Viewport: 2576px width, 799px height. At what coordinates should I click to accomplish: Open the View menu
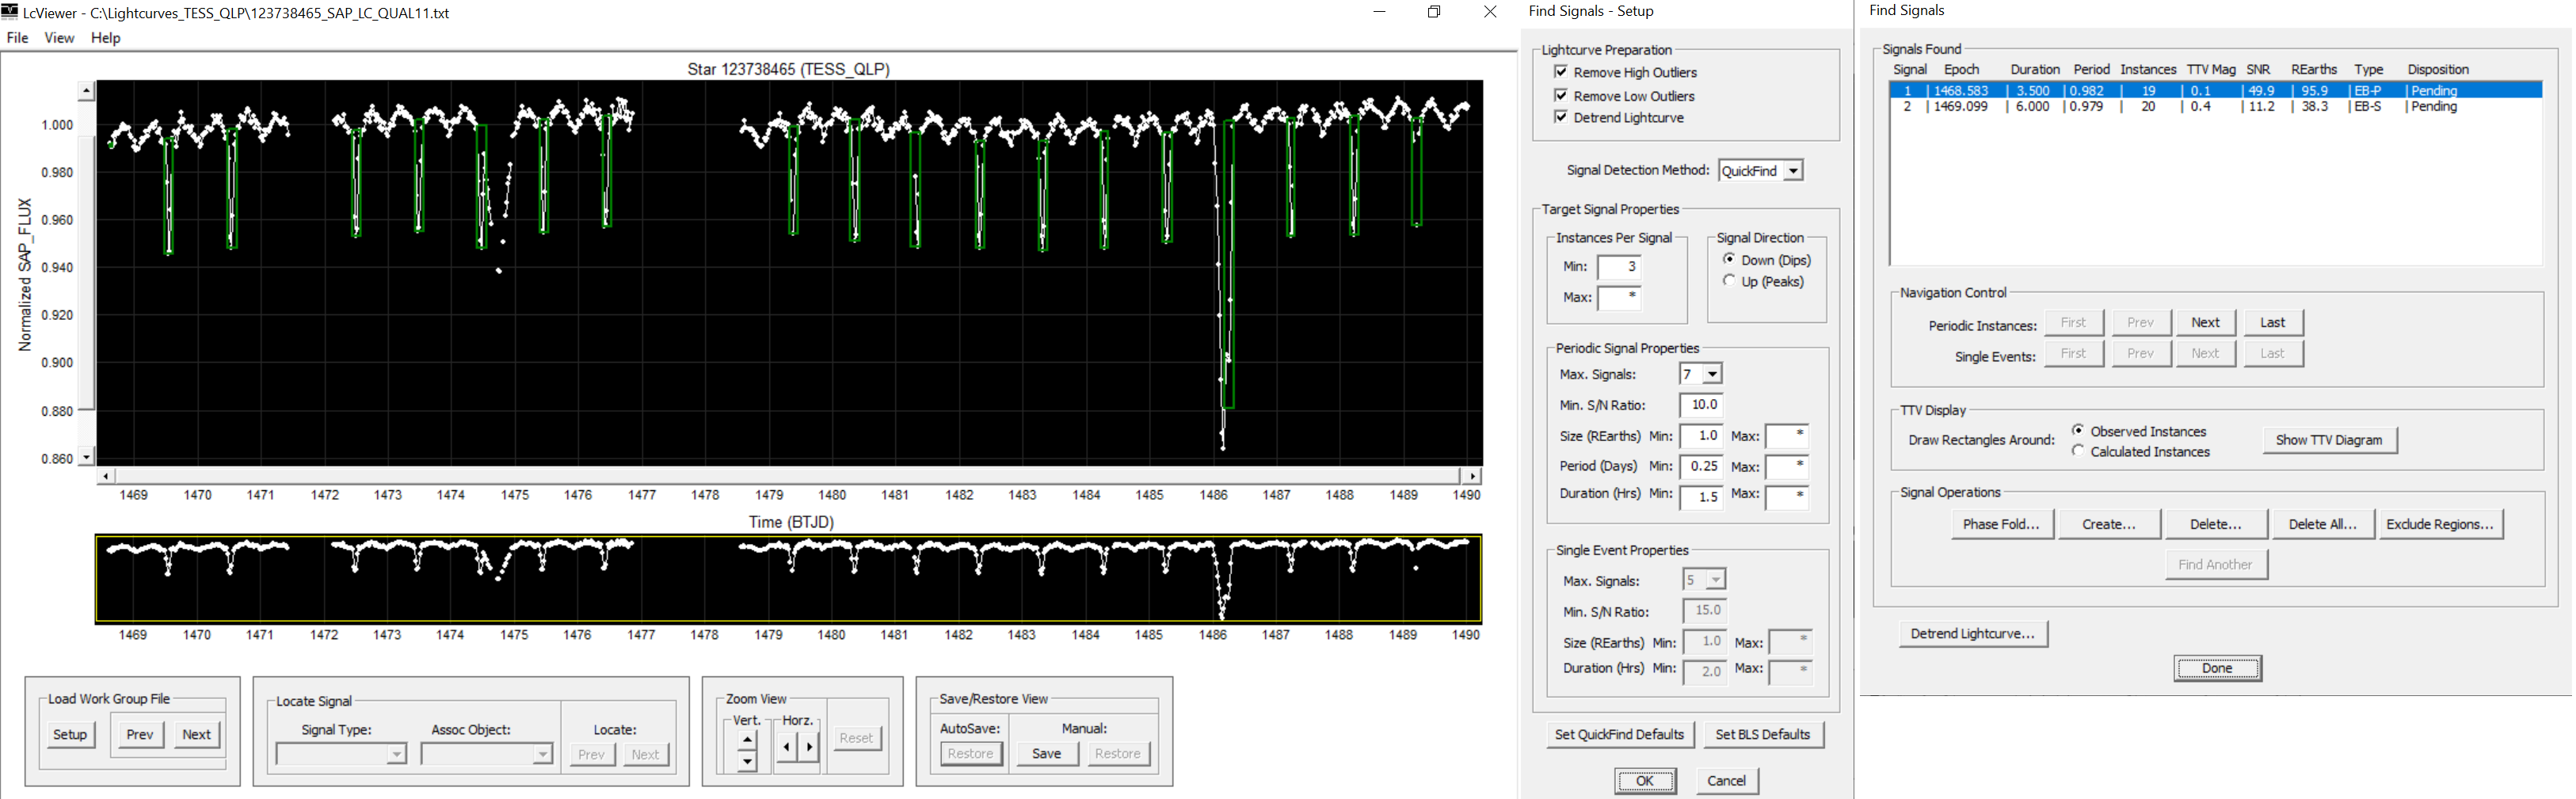(x=59, y=38)
